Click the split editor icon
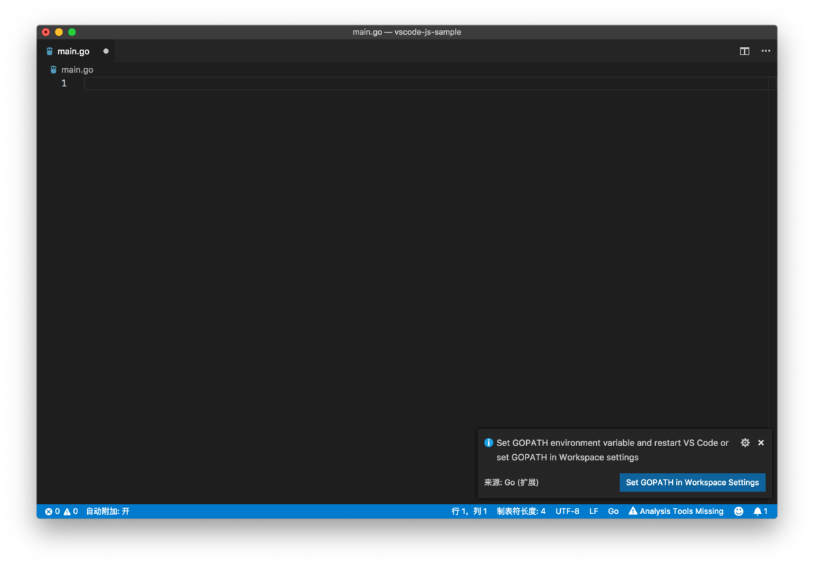This screenshot has height=567, width=814. click(x=744, y=51)
